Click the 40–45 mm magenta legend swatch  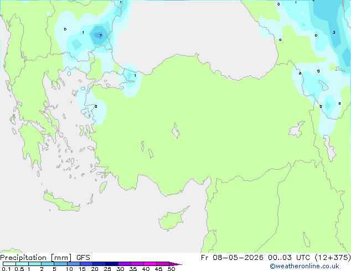pyautogui.click(x=150, y=264)
